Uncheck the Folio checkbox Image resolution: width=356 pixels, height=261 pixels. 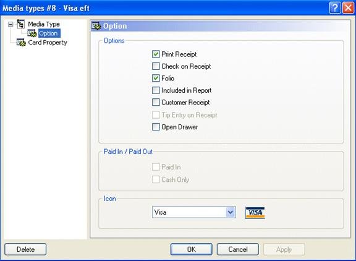(156, 79)
